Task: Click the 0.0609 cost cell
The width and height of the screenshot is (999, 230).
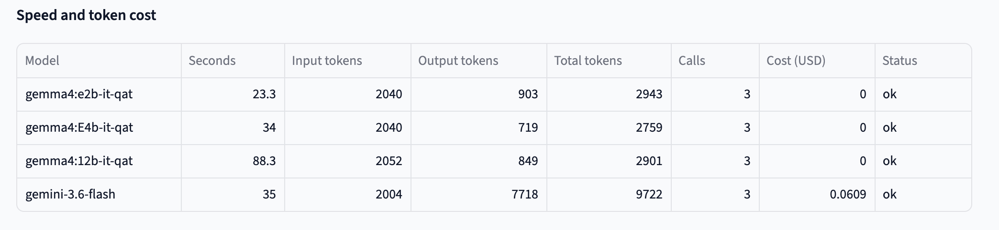Action: click(817, 195)
